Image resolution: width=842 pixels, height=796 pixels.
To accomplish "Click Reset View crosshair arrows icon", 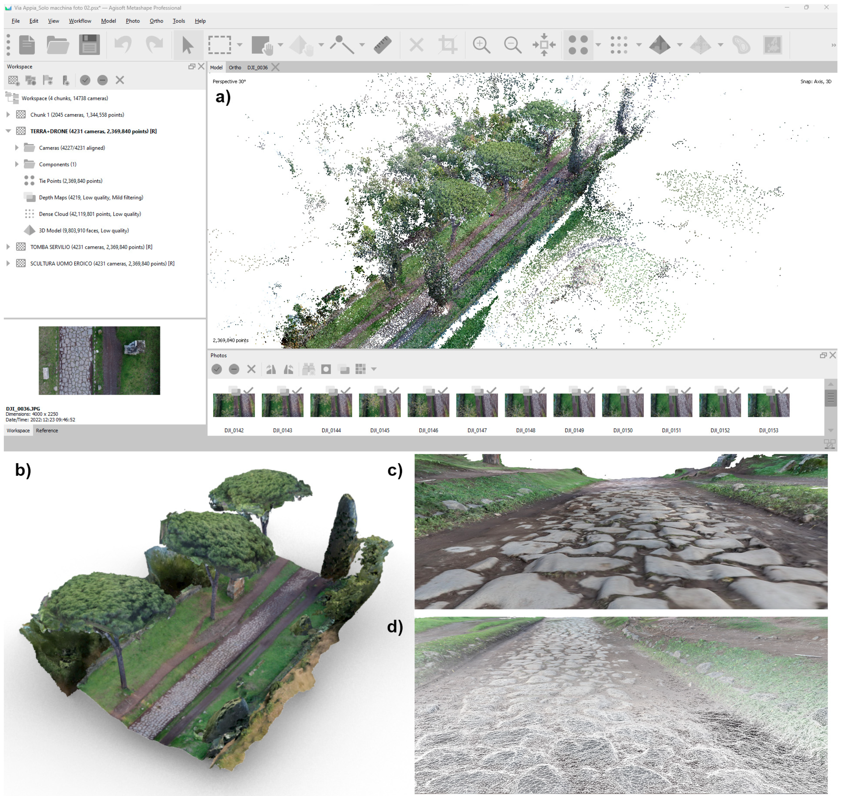I will coord(544,45).
